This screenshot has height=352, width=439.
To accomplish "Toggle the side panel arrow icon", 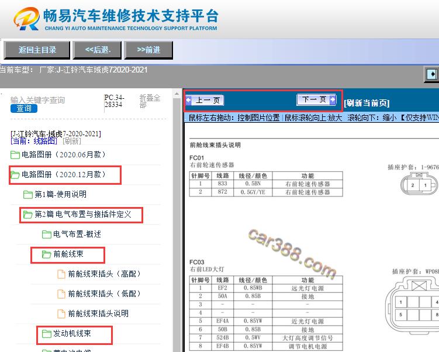I will (x=432, y=74).
